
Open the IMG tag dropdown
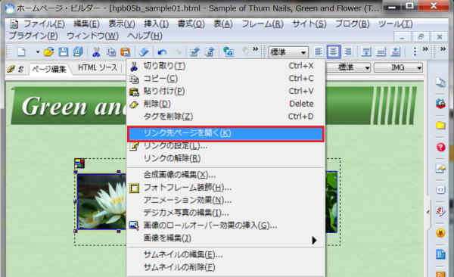pyautogui.click(x=398, y=68)
